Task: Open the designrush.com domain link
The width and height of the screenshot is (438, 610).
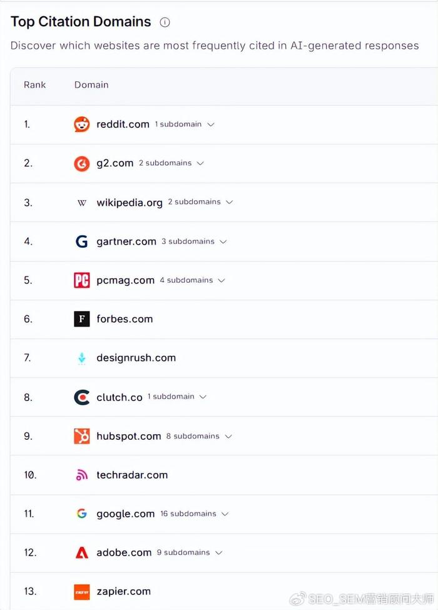Action: [136, 358]
